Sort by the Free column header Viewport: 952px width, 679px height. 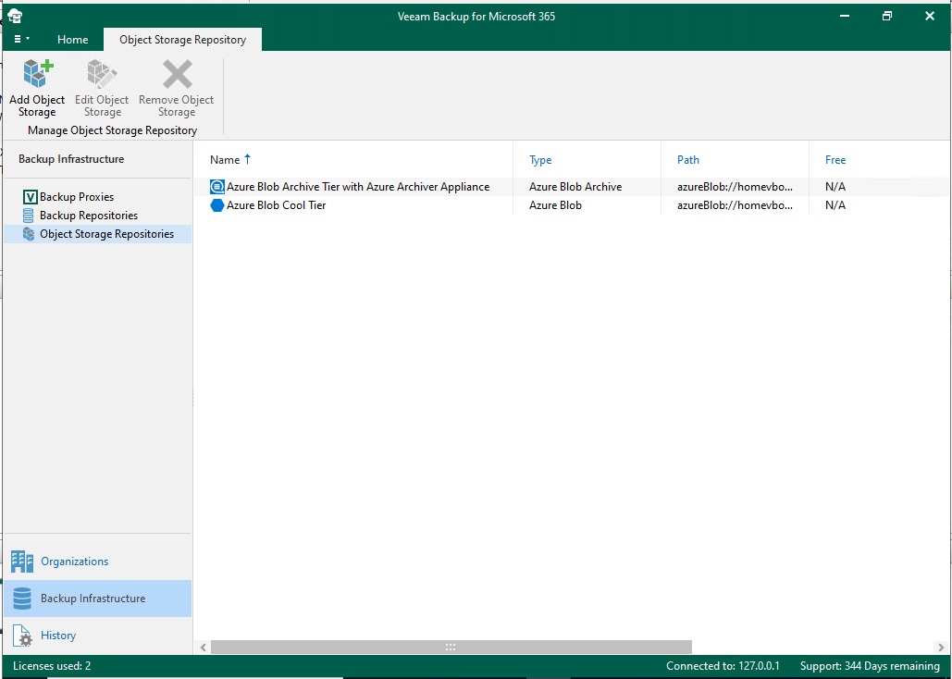835,160
